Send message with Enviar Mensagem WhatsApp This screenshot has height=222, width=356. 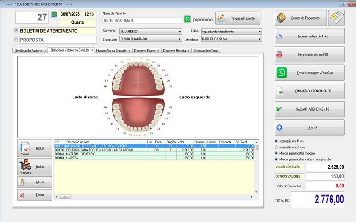(x=309, y=72)
